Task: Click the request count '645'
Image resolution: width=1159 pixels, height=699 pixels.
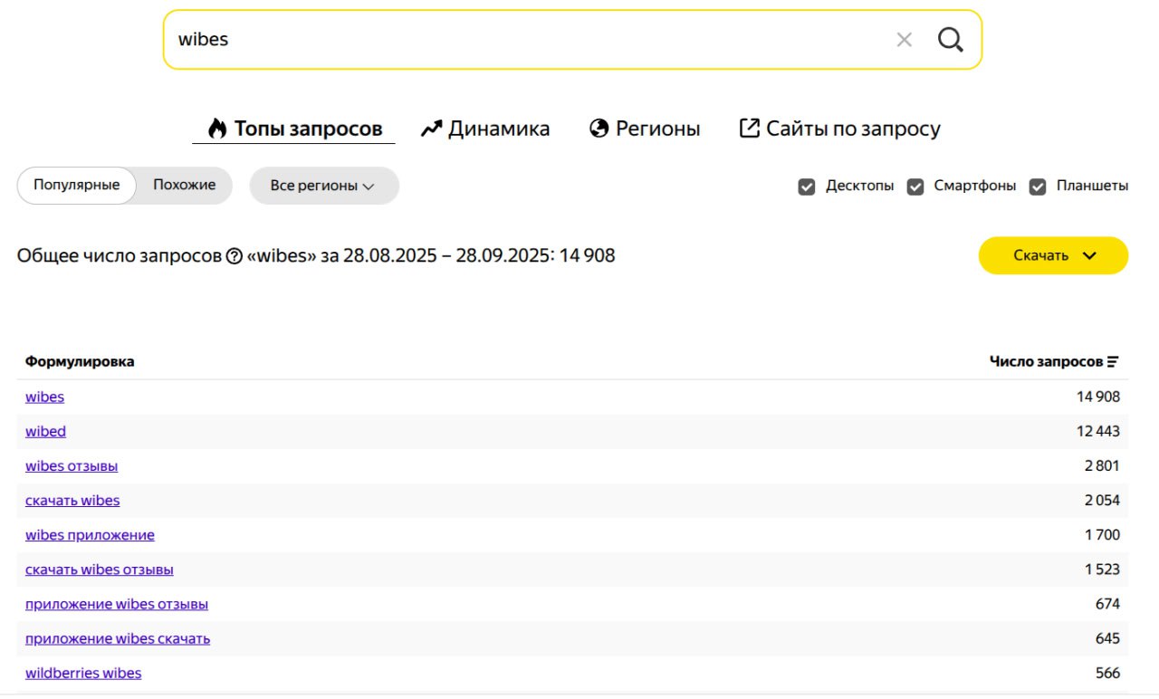Action: [1107, 638]
